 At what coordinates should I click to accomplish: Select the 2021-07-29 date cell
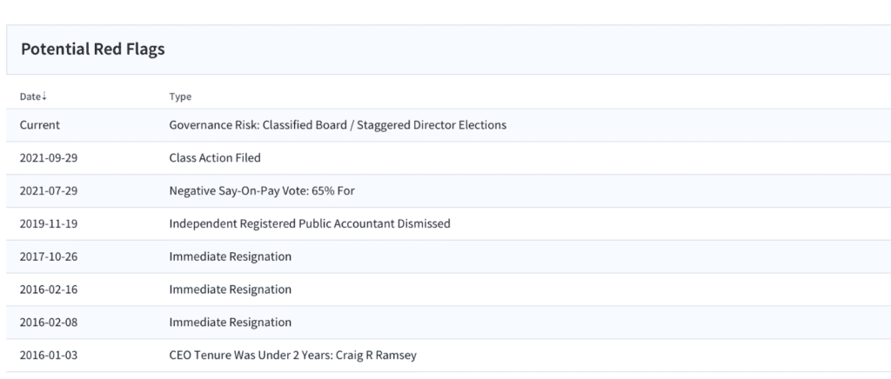click(49, 190)
